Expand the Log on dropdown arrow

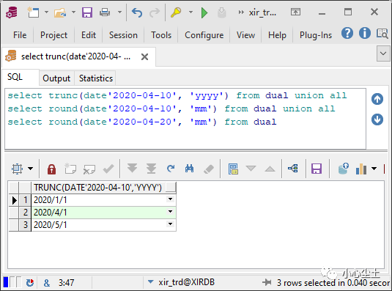[191, 12]
